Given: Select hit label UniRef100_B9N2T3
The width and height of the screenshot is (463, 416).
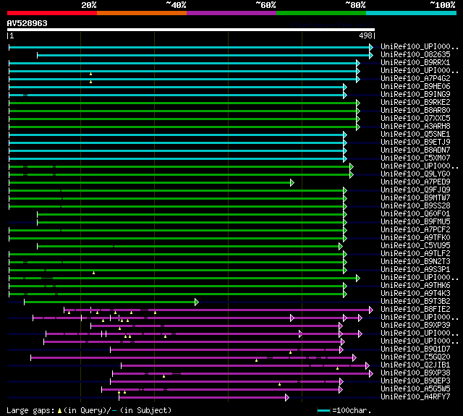Looking at the screenshot, I should (415, 262).
